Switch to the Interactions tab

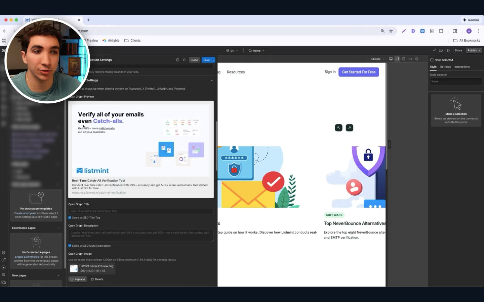(x=462, y=67)
